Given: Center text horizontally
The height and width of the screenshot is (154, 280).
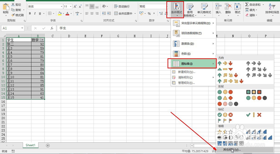Looking at the screenshot, I should 92,13.
